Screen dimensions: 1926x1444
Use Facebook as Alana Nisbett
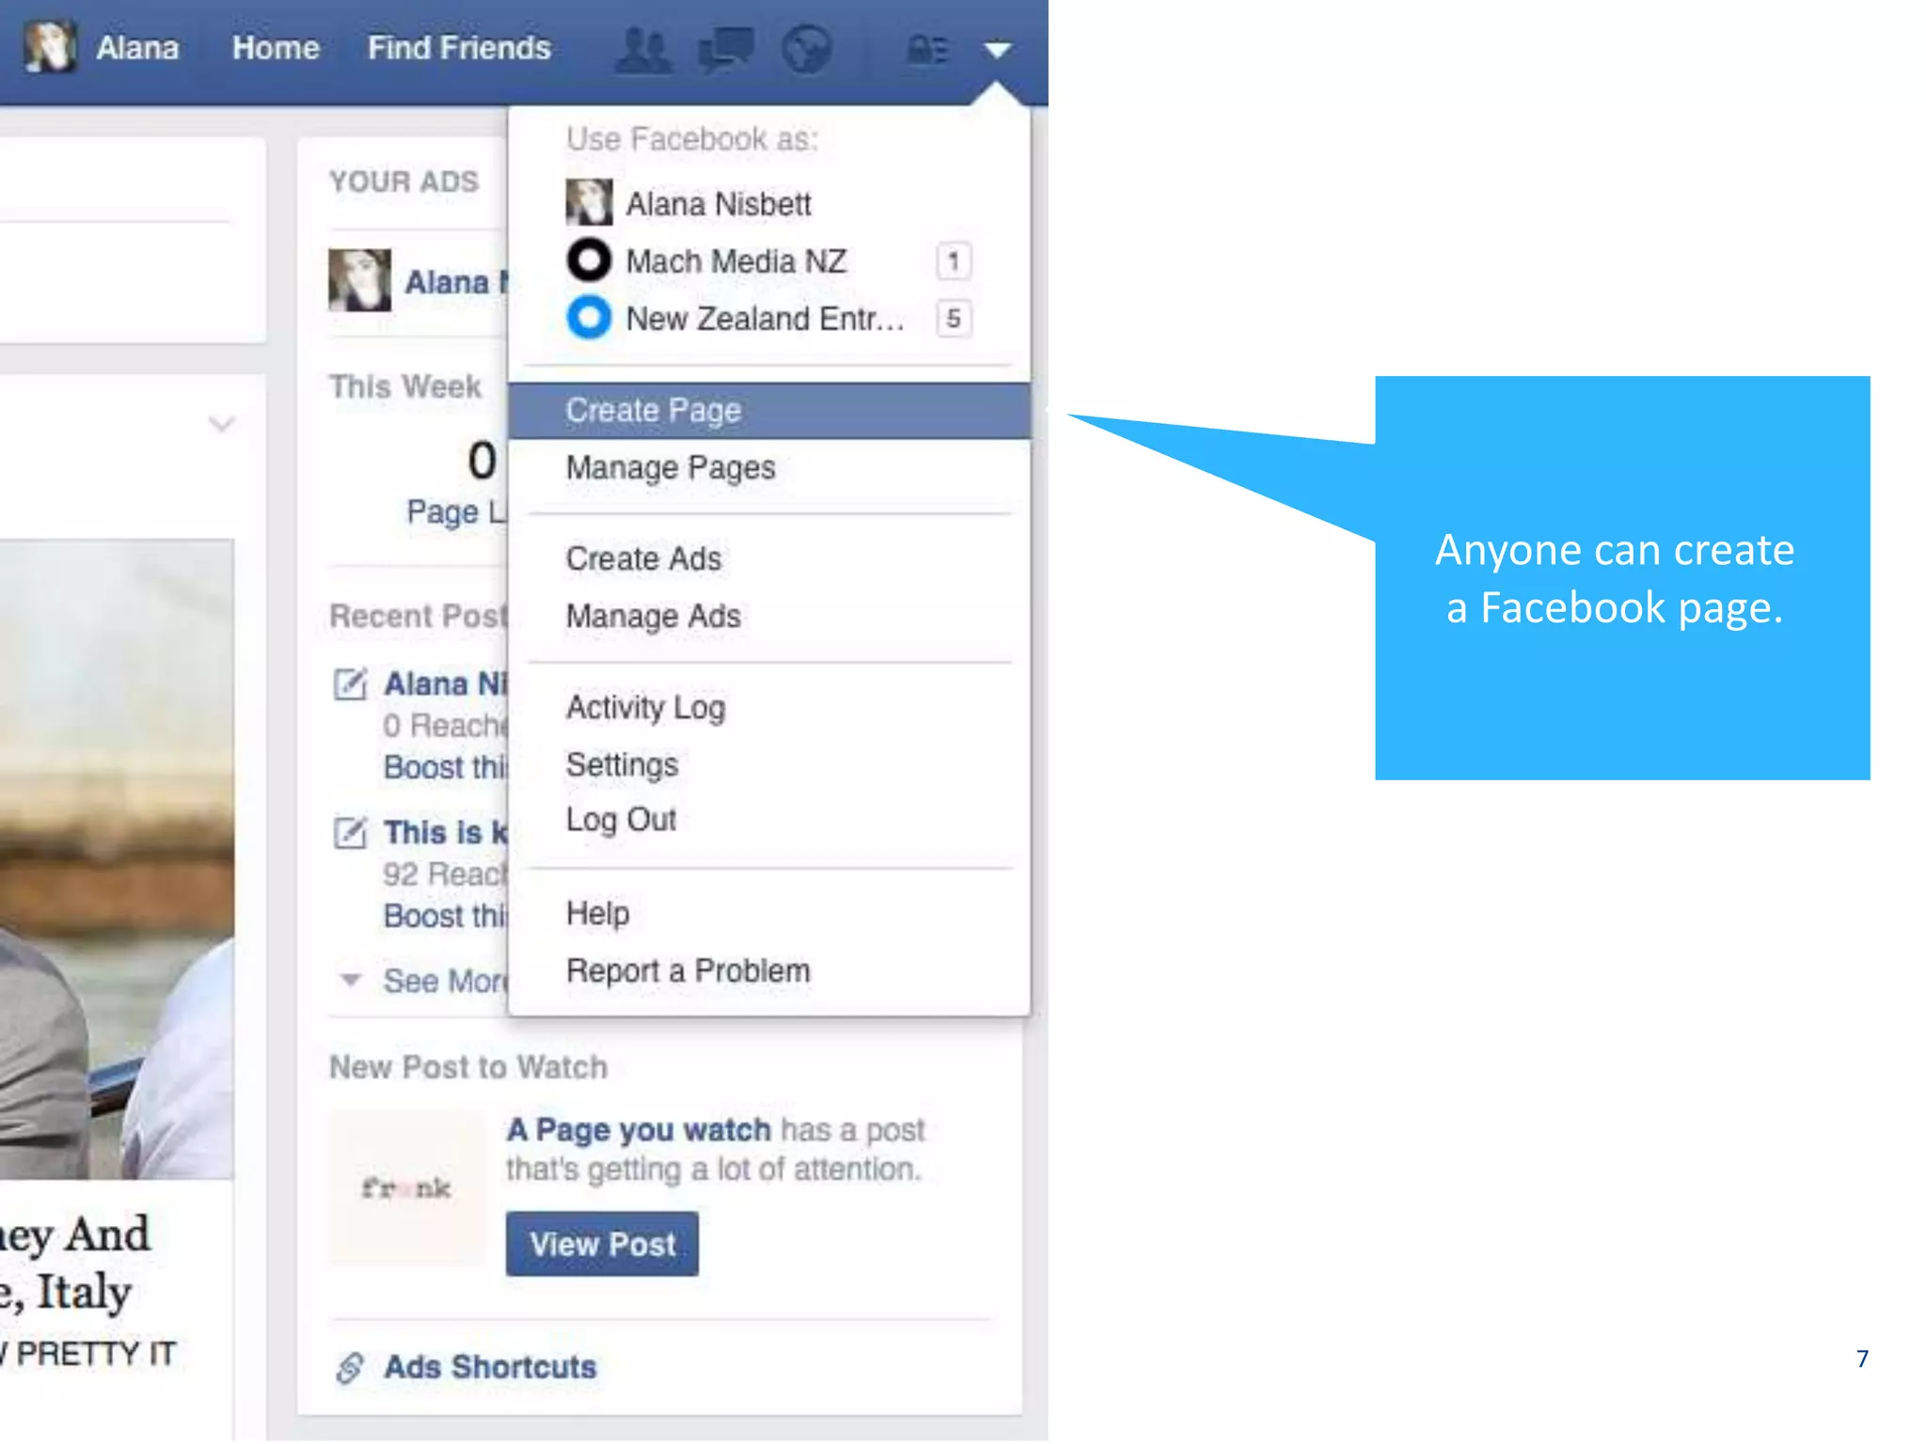769,203
